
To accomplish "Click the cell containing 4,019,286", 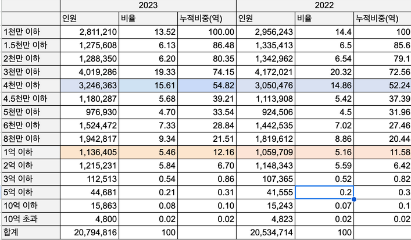I will pos(90,72).
